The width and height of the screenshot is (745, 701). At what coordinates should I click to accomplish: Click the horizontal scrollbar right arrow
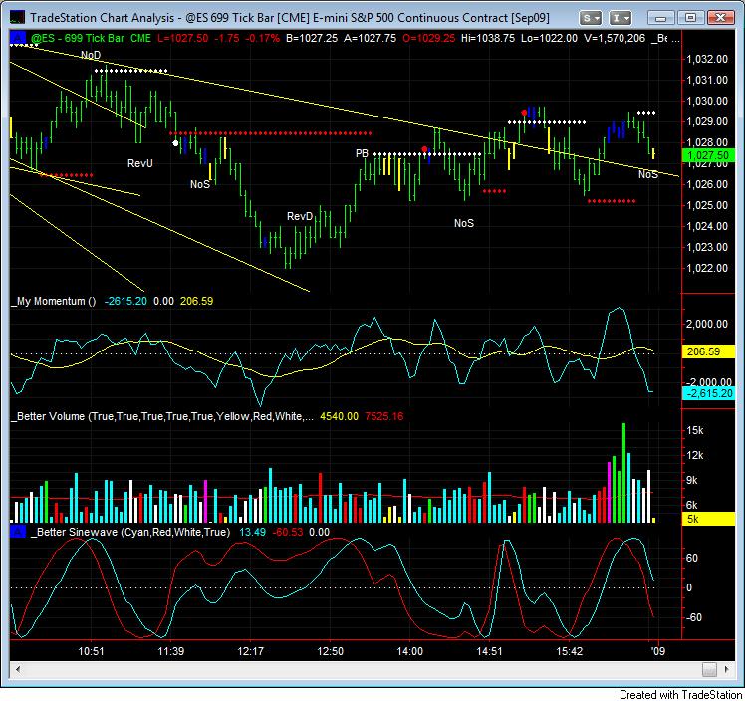pos(726,669)
